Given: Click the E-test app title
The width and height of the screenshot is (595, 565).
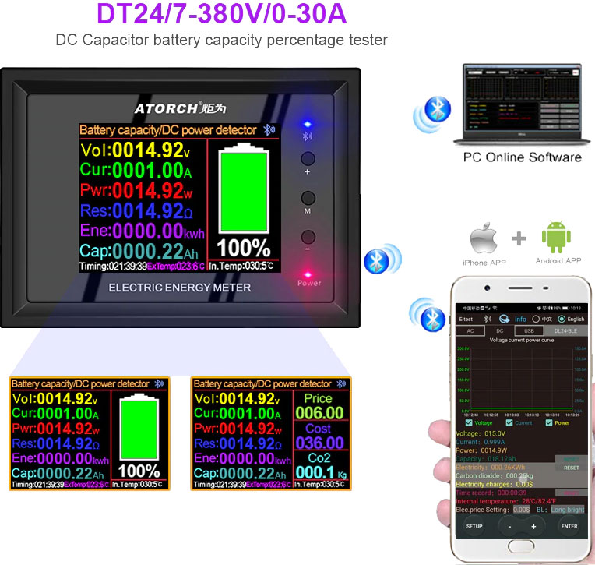Looking at the screenshot, I should (x=466, y=320).
